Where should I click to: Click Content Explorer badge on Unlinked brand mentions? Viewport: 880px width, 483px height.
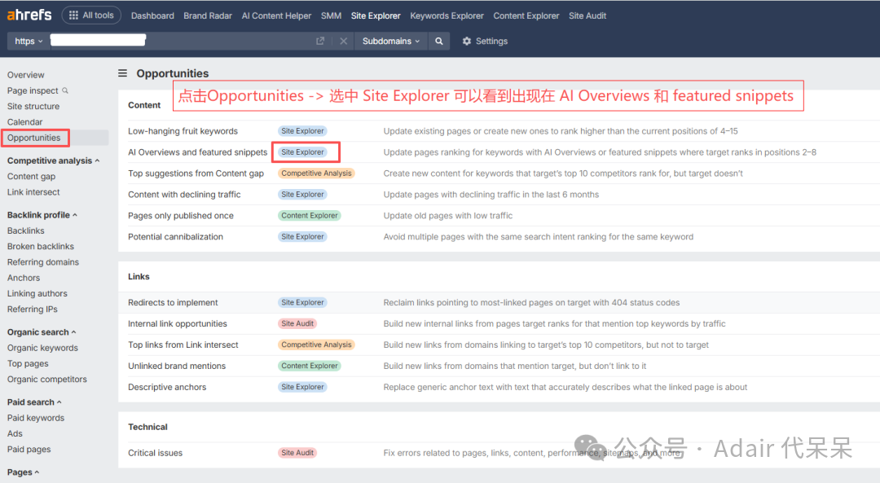pos(310,366)
